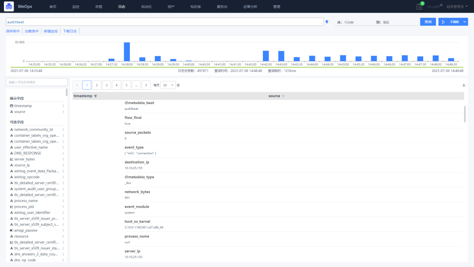Click the field list sidebar scrollbar
The height and width of the screenshot is (267, 474).
coord(67,93)
